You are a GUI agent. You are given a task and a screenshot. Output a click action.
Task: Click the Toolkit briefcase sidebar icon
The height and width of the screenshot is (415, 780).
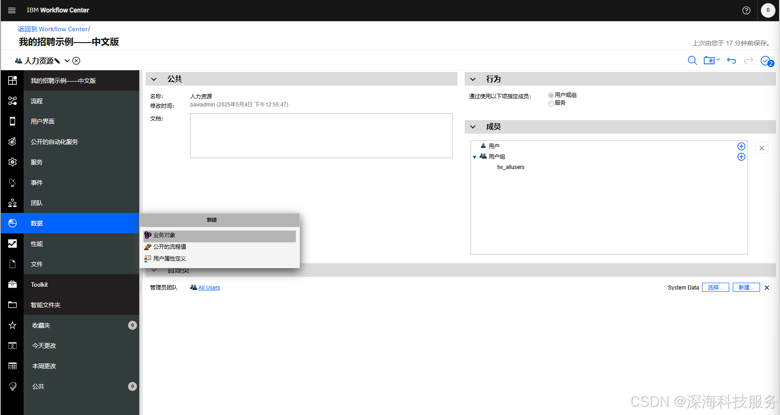click(12, 284)
